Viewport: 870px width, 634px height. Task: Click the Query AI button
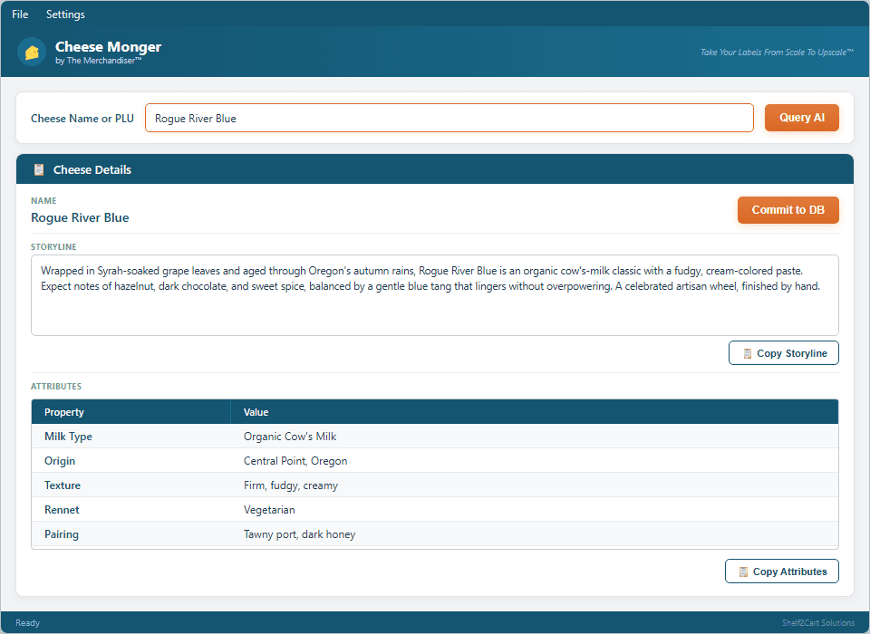pyautogui.click(x=802, y=118)
